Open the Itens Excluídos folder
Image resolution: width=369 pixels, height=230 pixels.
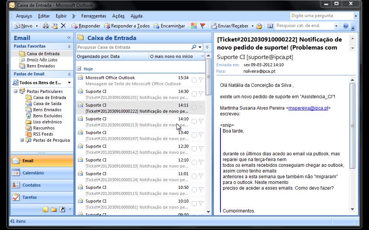pos(47,116)
